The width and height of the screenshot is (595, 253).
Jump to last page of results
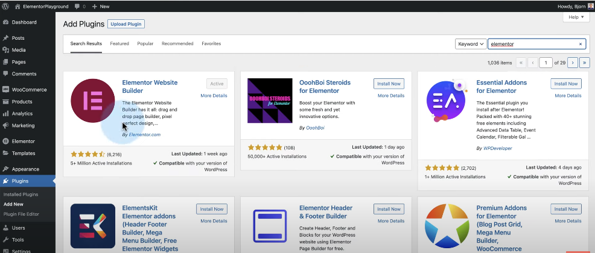(585, 63)
